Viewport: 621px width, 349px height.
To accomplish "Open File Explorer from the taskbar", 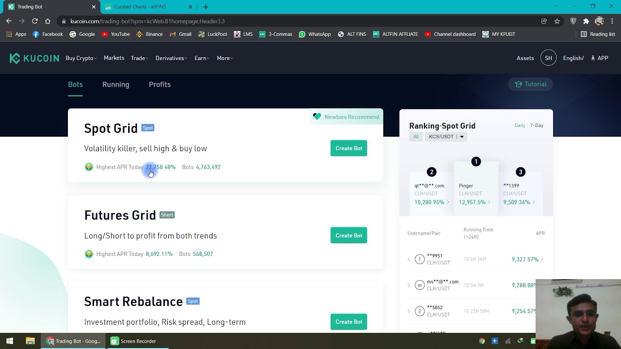I will [30, 341].
